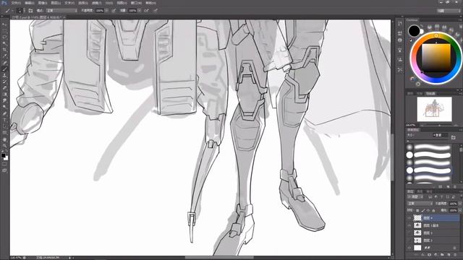The image size is (463, 260).
Task: Pick a color in the wheel's square
Action: point(436,58)
